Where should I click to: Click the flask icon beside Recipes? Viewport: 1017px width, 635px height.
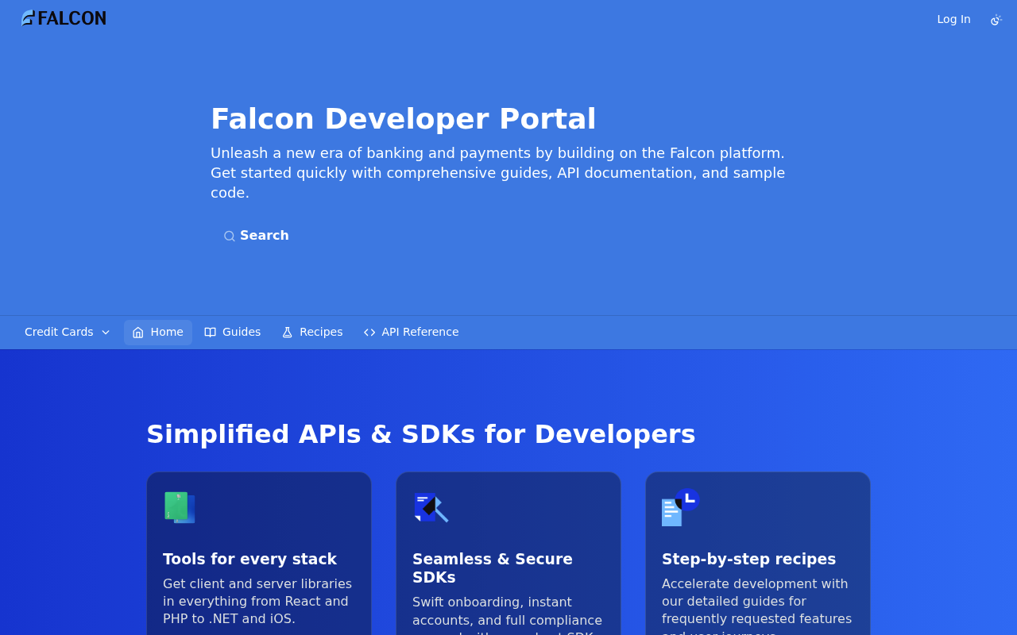tap(288, 333)
